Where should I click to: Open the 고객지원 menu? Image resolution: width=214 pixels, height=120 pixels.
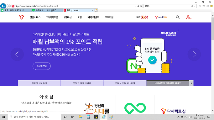[x=109, y=17]
